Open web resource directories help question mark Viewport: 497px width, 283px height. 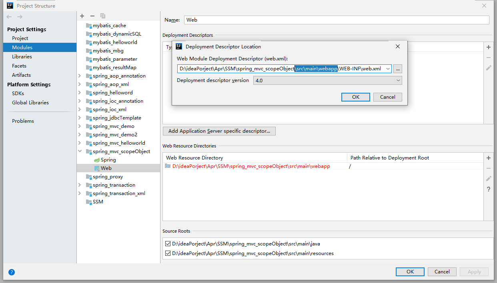point(489,189)
